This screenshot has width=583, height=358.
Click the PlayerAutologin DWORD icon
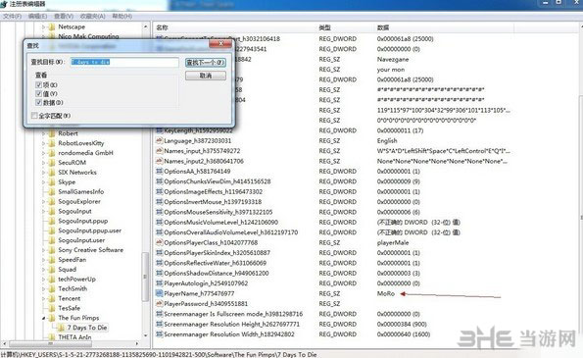159,283
